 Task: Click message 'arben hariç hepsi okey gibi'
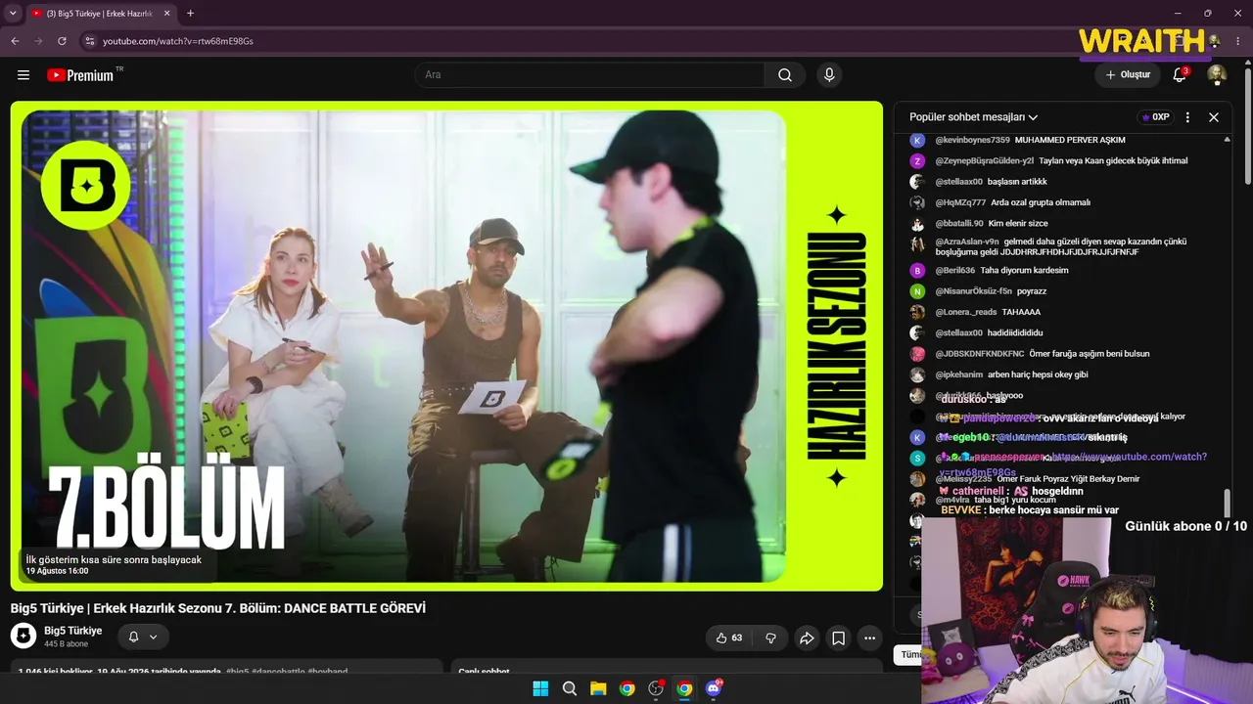pyautogui.click(x=1039, y=374)
